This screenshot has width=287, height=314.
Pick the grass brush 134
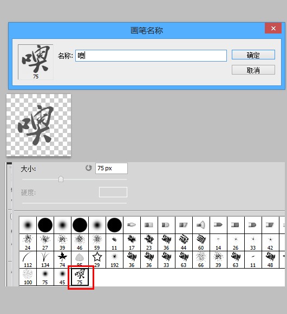click(x=45, y=260)
